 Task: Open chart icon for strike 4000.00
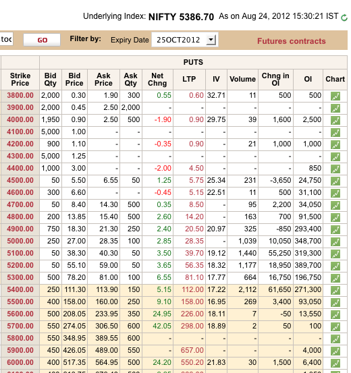click(335, 120)
